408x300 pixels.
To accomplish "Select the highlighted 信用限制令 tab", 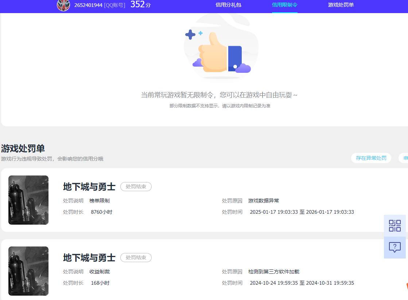I will [x=285, y=5].
